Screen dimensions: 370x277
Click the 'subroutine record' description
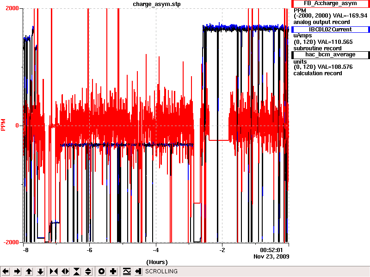[317, 48]
